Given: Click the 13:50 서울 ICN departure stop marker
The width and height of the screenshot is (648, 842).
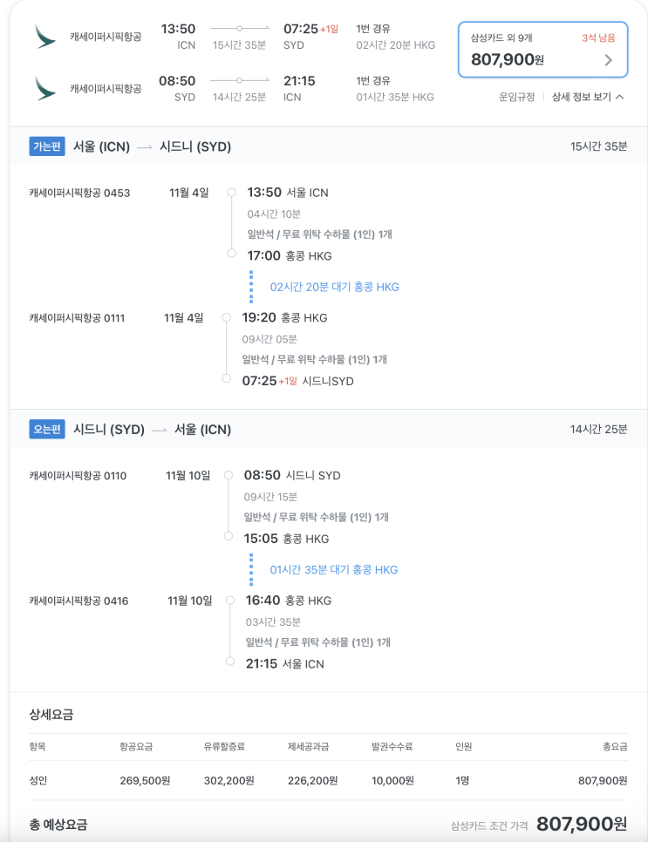Looking at the screenshot, I should tap(232, 193).
